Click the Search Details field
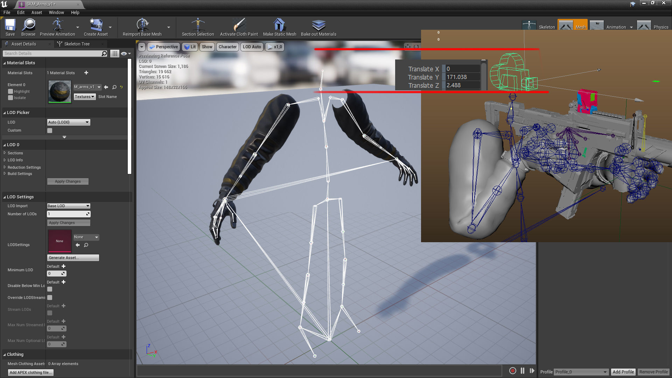672x378 pixels. [x=52, y=54]
